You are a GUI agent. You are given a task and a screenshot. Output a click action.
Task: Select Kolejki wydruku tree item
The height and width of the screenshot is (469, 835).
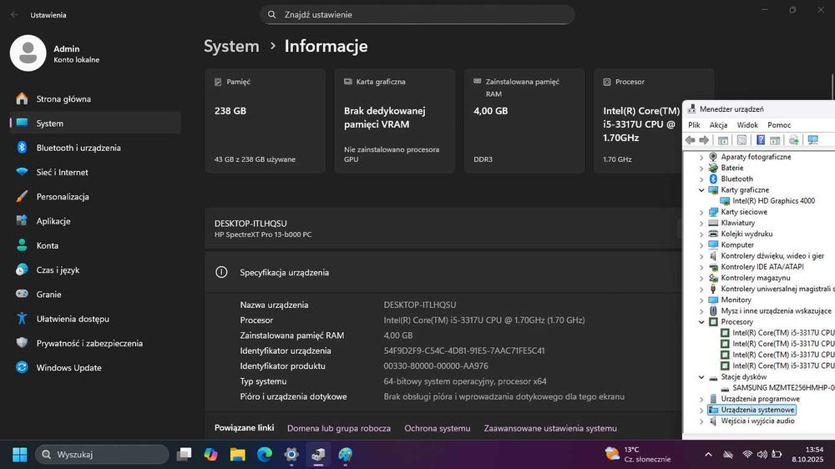click(x=746, y=234)
